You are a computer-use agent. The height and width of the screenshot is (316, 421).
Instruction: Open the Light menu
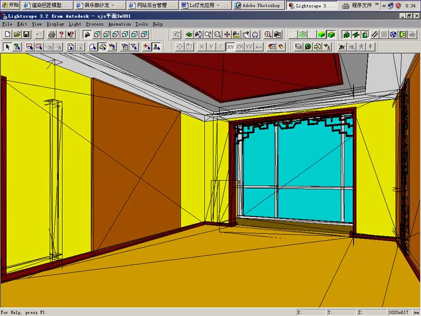coord(75,24)
